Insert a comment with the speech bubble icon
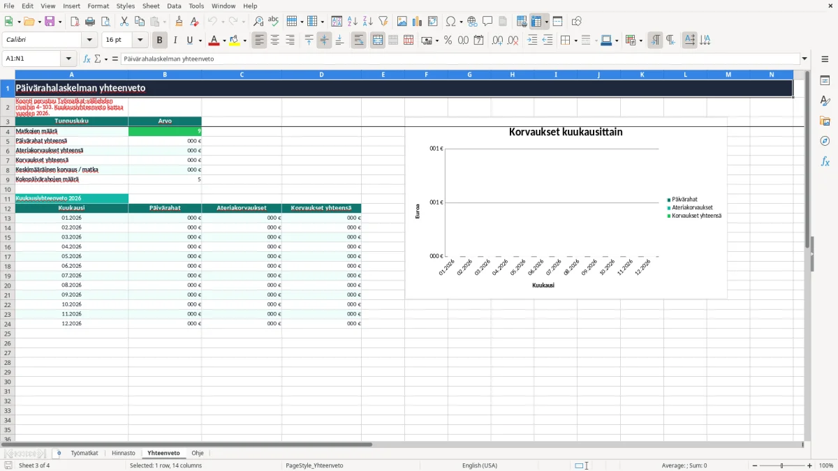The image size is (838, 471). (x=487, y=22)
